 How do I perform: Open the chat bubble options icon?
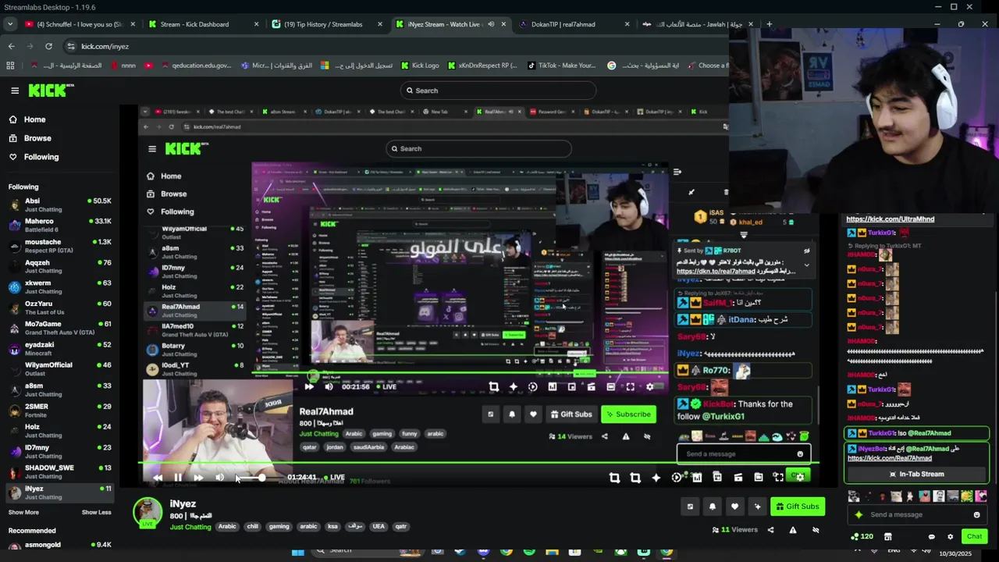[x=931, y=537]
